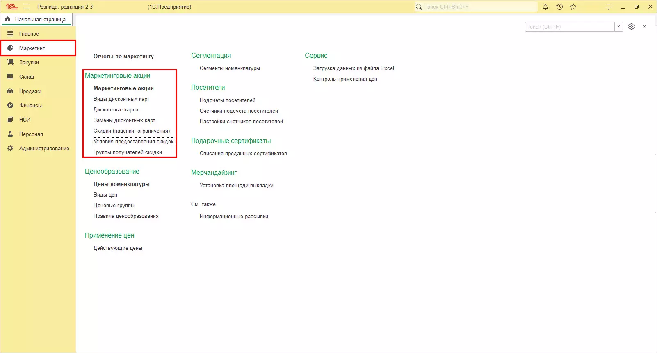The width and height of the screenshot is (657, 353).
Task: Open Отчеты по маркетингу
Action: click(123, 56)
